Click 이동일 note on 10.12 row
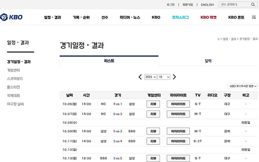This screenshot has width=259, height=162. click(x=246, y=150)
